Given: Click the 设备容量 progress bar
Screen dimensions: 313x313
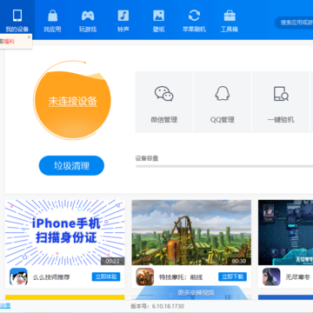Looking at the screenshot, I should coord(224,166).
